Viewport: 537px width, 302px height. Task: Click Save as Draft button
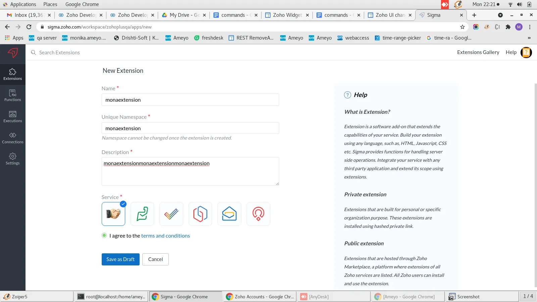point(120,259)
